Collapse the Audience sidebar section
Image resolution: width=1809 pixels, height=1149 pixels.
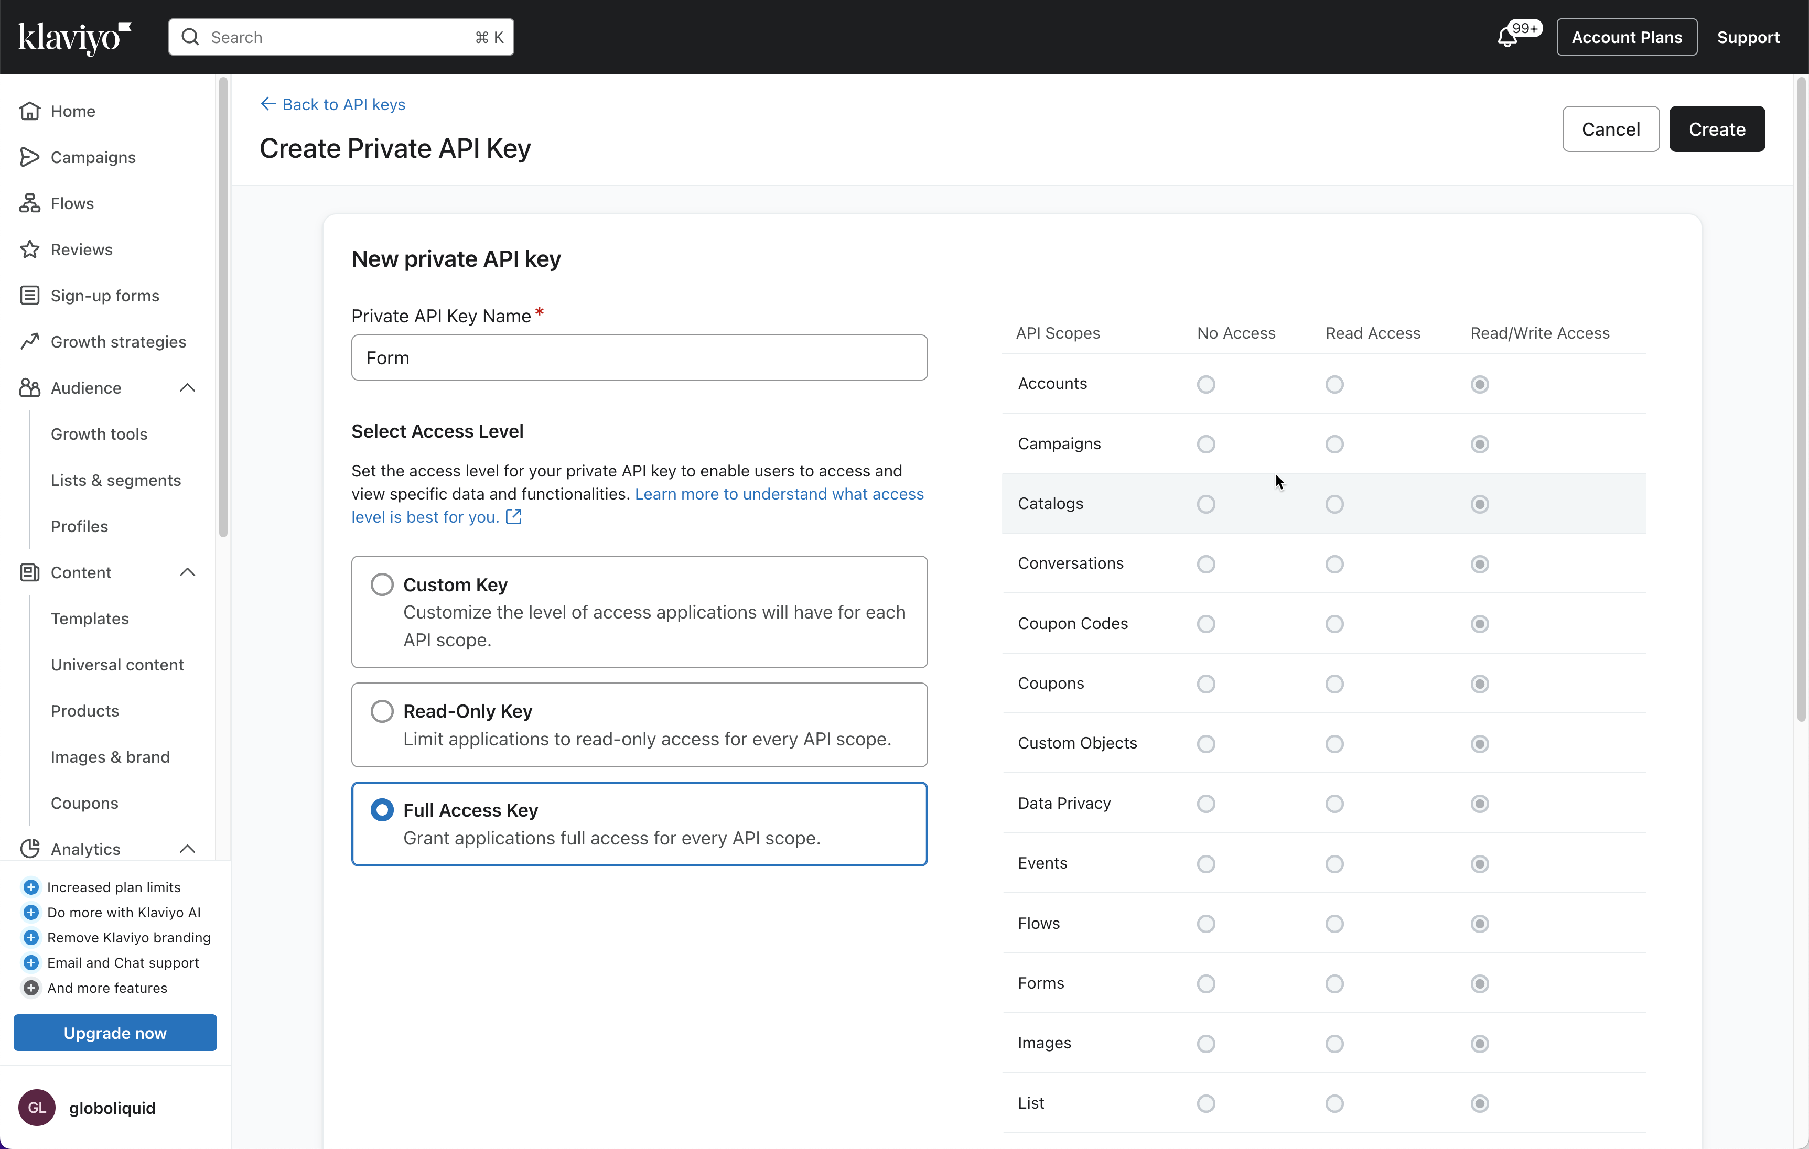(188, 387)
